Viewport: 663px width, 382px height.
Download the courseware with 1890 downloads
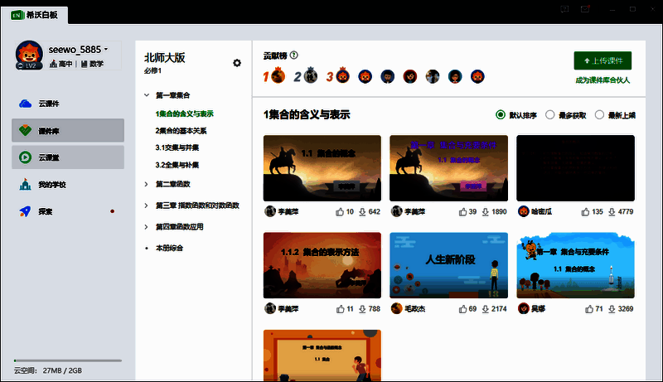486,211
